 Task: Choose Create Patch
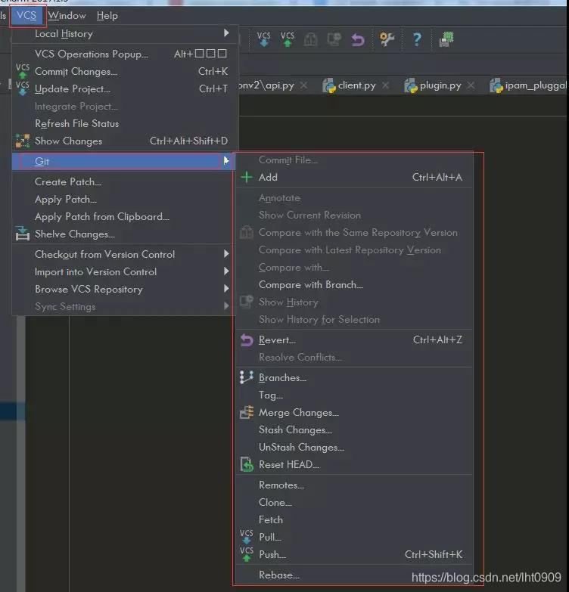[x=123, y=181]
